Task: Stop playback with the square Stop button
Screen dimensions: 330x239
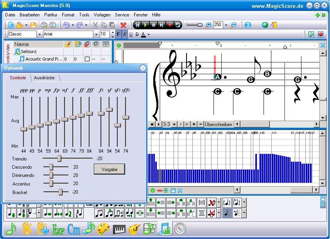Action: pos(153,25)
